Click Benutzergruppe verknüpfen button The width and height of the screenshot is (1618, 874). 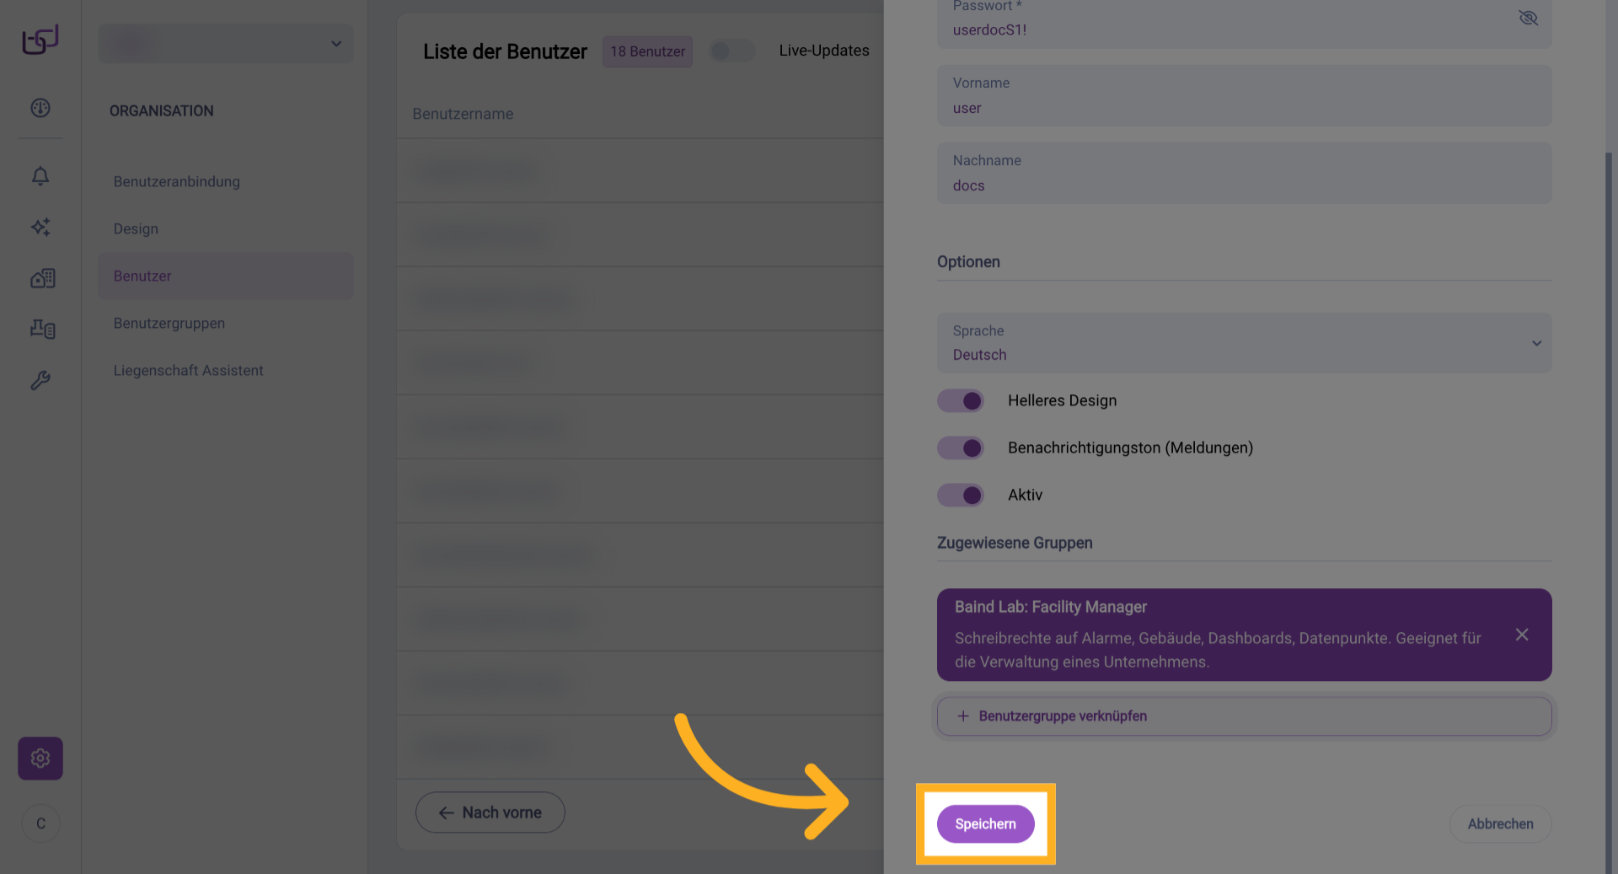[x=1244, y=716]
